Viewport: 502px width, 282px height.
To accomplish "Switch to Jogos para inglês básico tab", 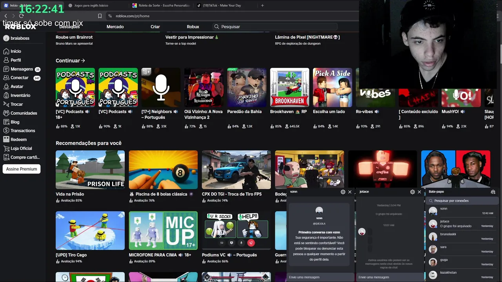I will click(x=95, y=5).
